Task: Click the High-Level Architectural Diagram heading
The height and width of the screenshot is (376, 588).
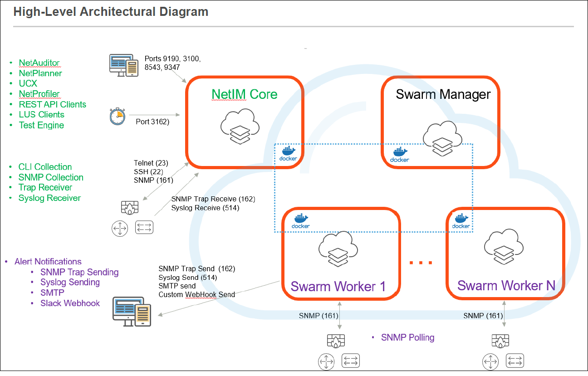Action: (111, 12)
